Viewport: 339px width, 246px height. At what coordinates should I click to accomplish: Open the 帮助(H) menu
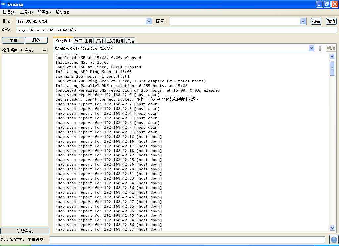click(x=62, y=12)
